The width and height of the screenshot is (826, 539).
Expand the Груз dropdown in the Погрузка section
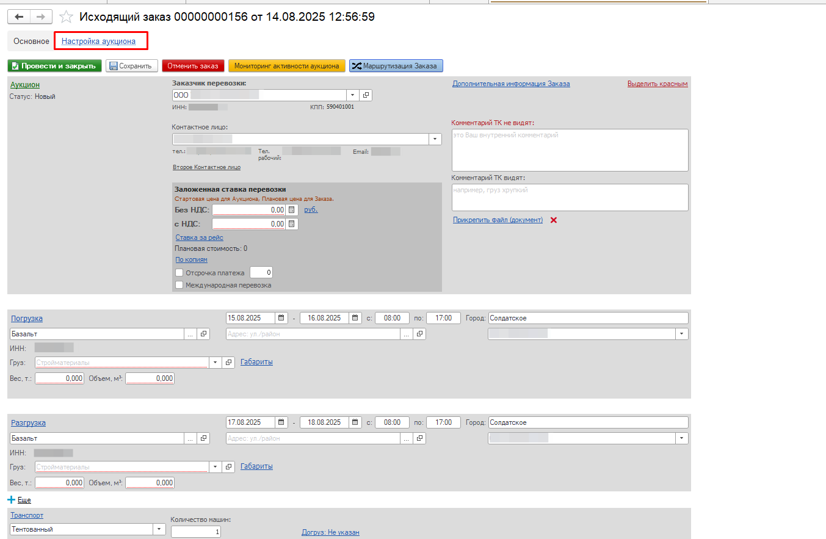pyautogui.click(x=215, y=362)
